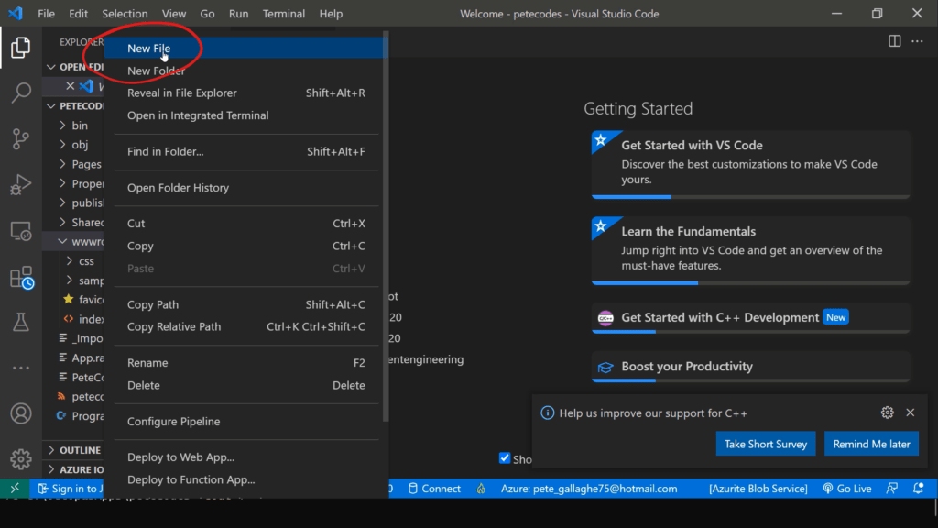Click the feedback icon in status bar
Image resolution: width=938 pixels, height=528 pixels.
tap(892, 489)
